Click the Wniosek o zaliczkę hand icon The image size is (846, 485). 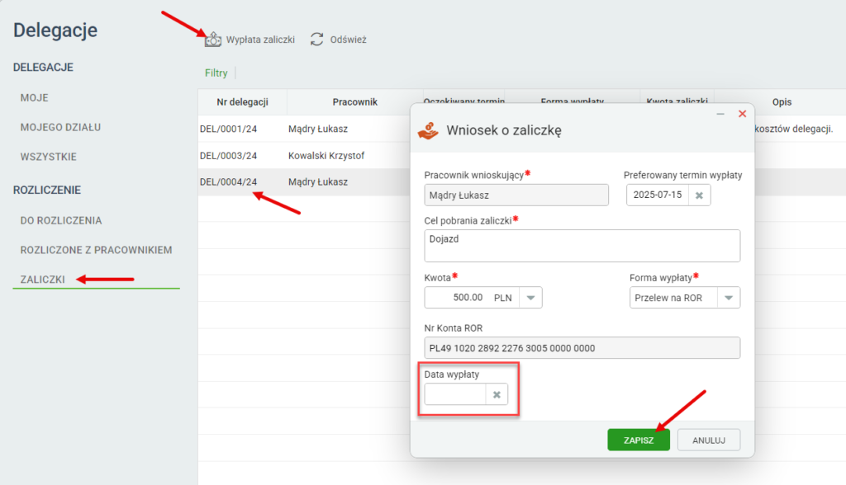pos(429,130)
